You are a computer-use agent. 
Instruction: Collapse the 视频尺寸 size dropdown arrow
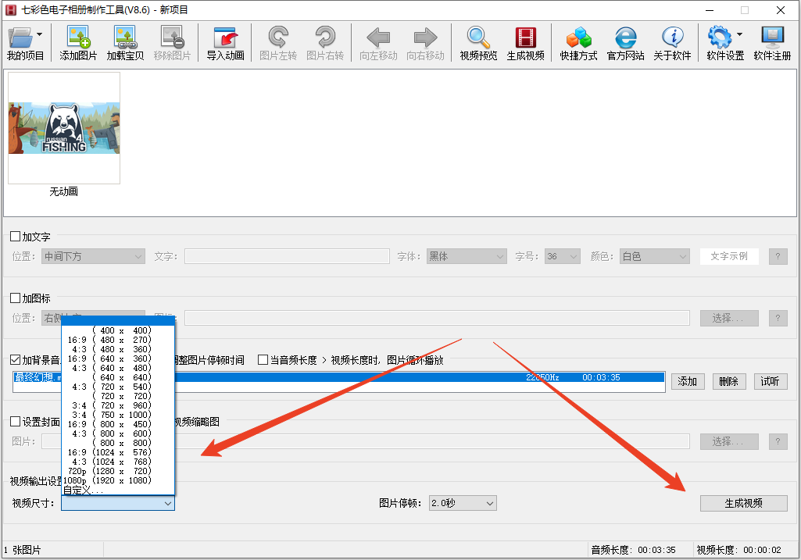167,504
